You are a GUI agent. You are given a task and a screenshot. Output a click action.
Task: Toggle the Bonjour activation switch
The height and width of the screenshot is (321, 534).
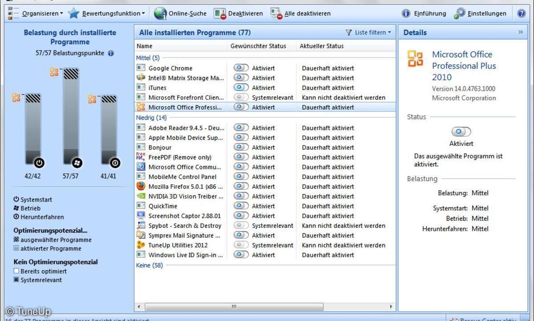[x=241, y=147]
